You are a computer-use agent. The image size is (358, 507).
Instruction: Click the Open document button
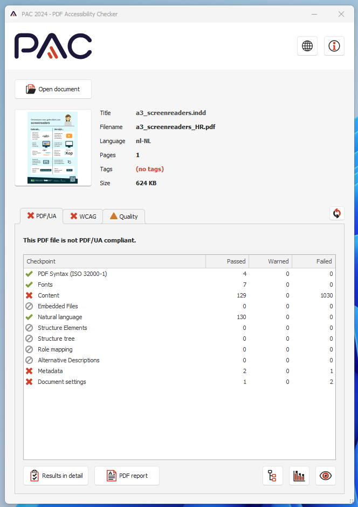click(x=53, y=89)
